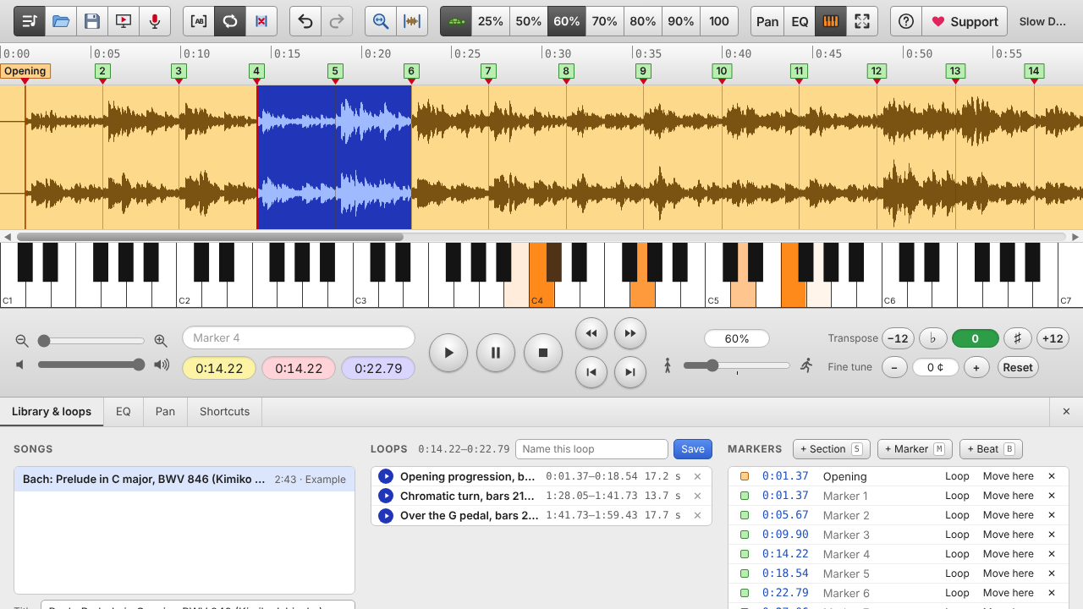Click the waveform fit icon in the toolbar
Screen dimensions: 1083x609
[412, 21]
